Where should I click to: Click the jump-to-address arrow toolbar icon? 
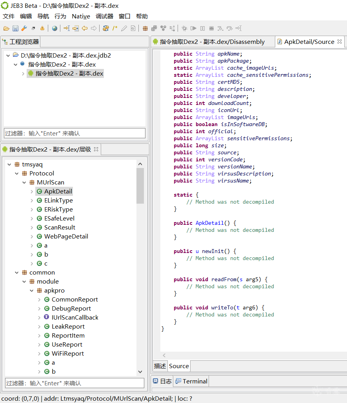coord(67,28)
